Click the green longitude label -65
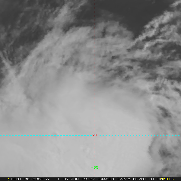 tap(95, 167)
